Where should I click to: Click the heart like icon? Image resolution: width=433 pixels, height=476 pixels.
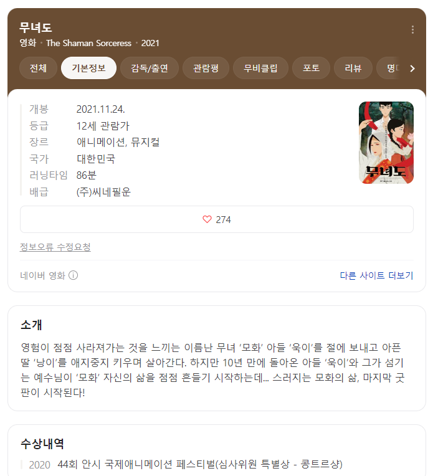207,219
